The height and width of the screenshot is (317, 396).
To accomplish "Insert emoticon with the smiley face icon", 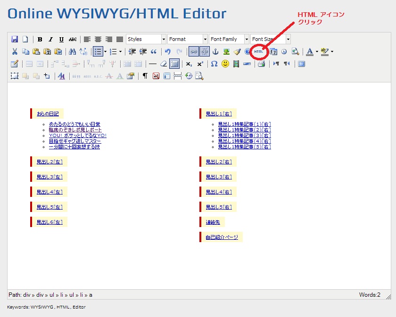I will click(225, 64).
